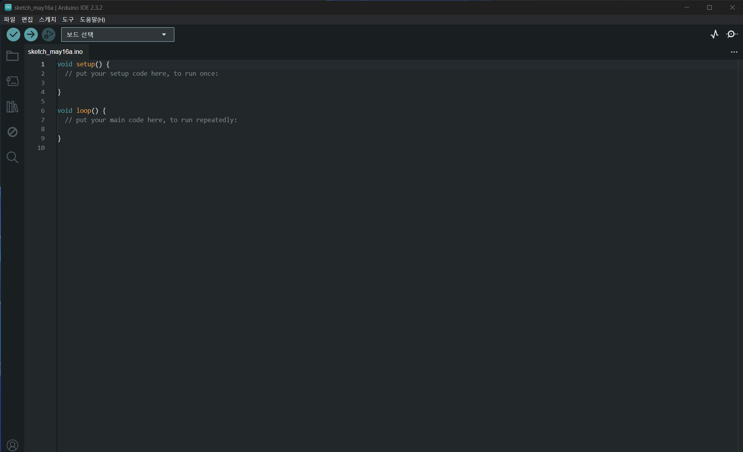Screen dimensions: 743x452
Task: Start the sketch debugger
Action: pyautogui.click(x=48, y=35)
